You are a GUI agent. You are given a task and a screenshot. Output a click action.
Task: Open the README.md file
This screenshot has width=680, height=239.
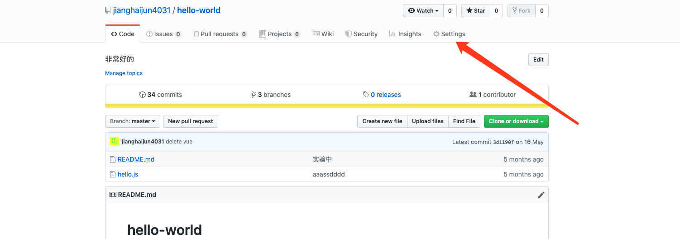pos(136,159)
